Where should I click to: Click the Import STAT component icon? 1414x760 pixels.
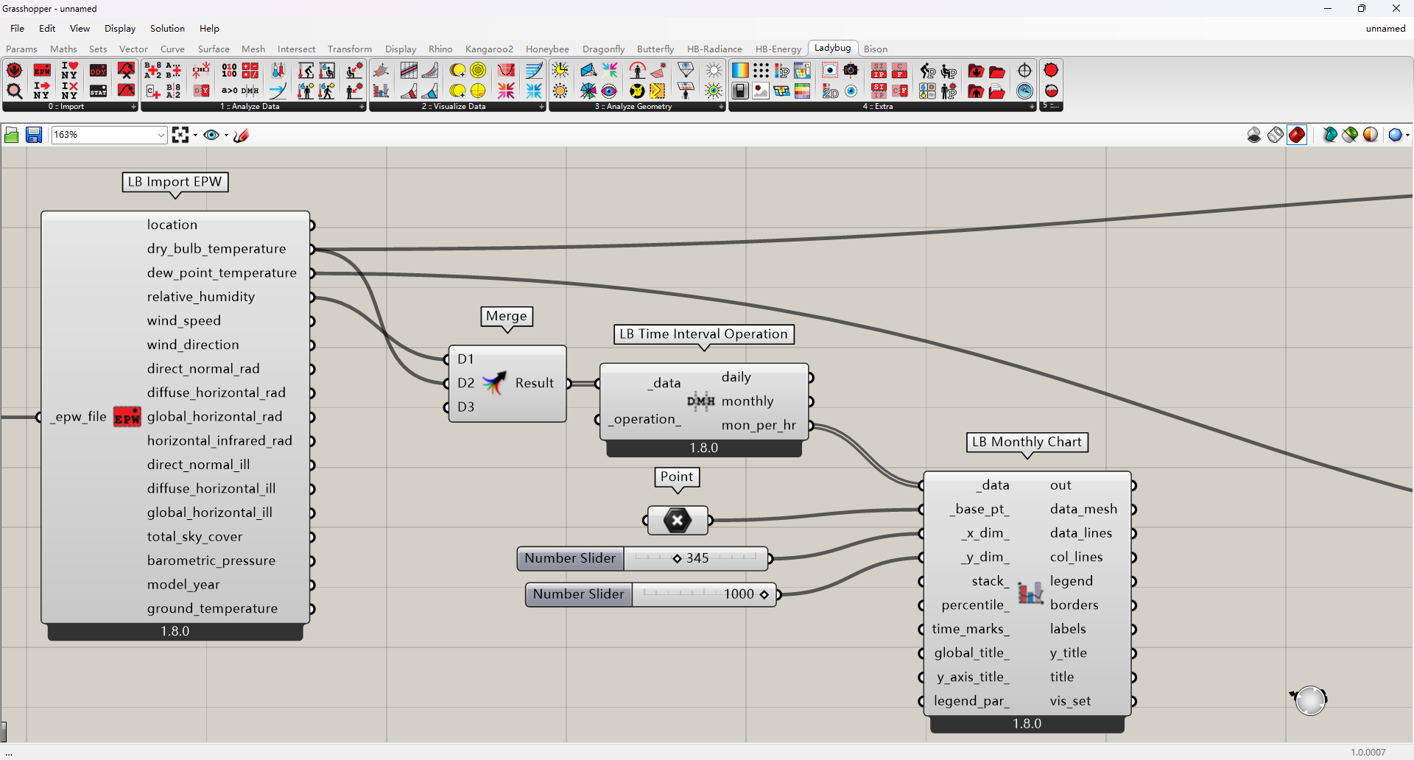tap(98, 91)
